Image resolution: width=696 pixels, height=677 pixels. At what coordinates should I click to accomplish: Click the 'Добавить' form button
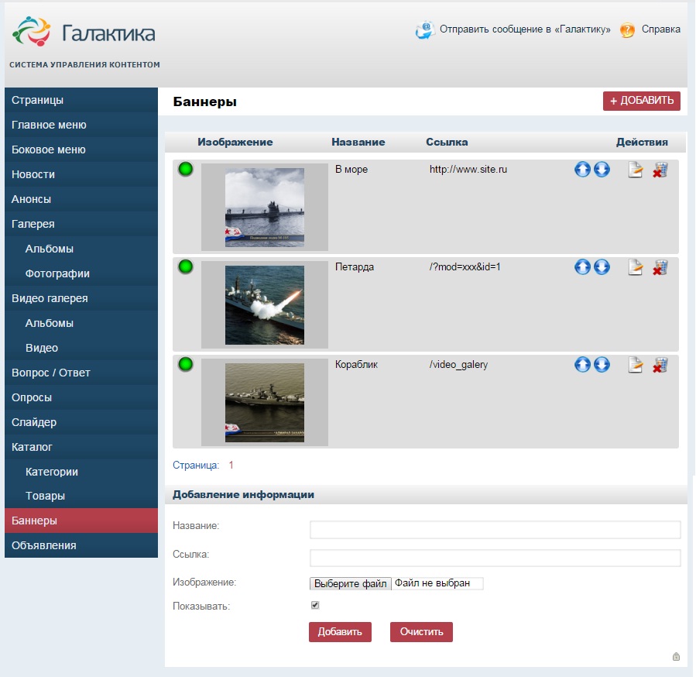pyautogui.click(x=340, y=632)
